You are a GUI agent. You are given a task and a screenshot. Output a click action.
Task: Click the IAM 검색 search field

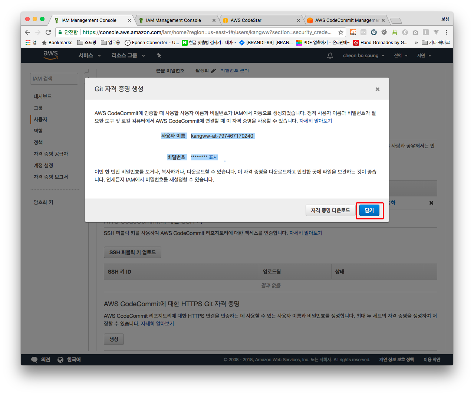[x=54, y=79]
